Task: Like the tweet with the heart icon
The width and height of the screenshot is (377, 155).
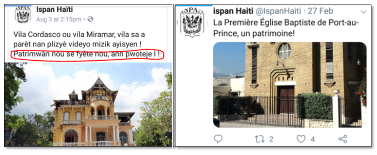Action: [x=301, y=139]
